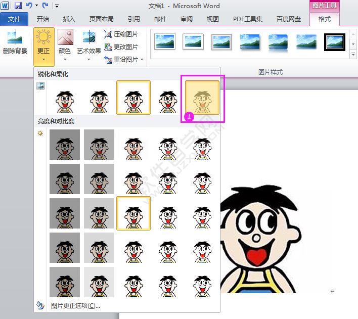358x319 pixels.
Task: Click 图片更正选项 at the gallery bottom
Action: pyautogui.click(x=75, y=305)
